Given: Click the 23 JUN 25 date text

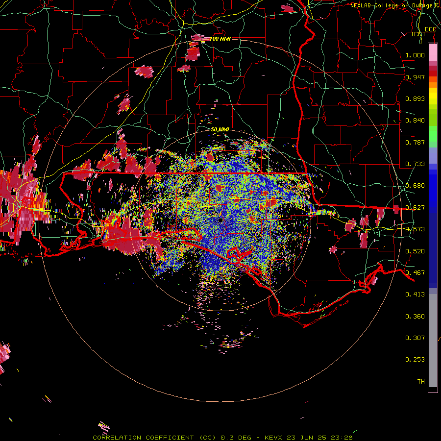Looking at the screenshot, I should pyautogui.click(x=307, y=438).
